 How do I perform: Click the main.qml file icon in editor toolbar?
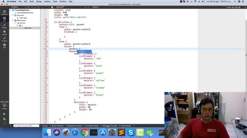pyautogui.click(x=52, y=7)
